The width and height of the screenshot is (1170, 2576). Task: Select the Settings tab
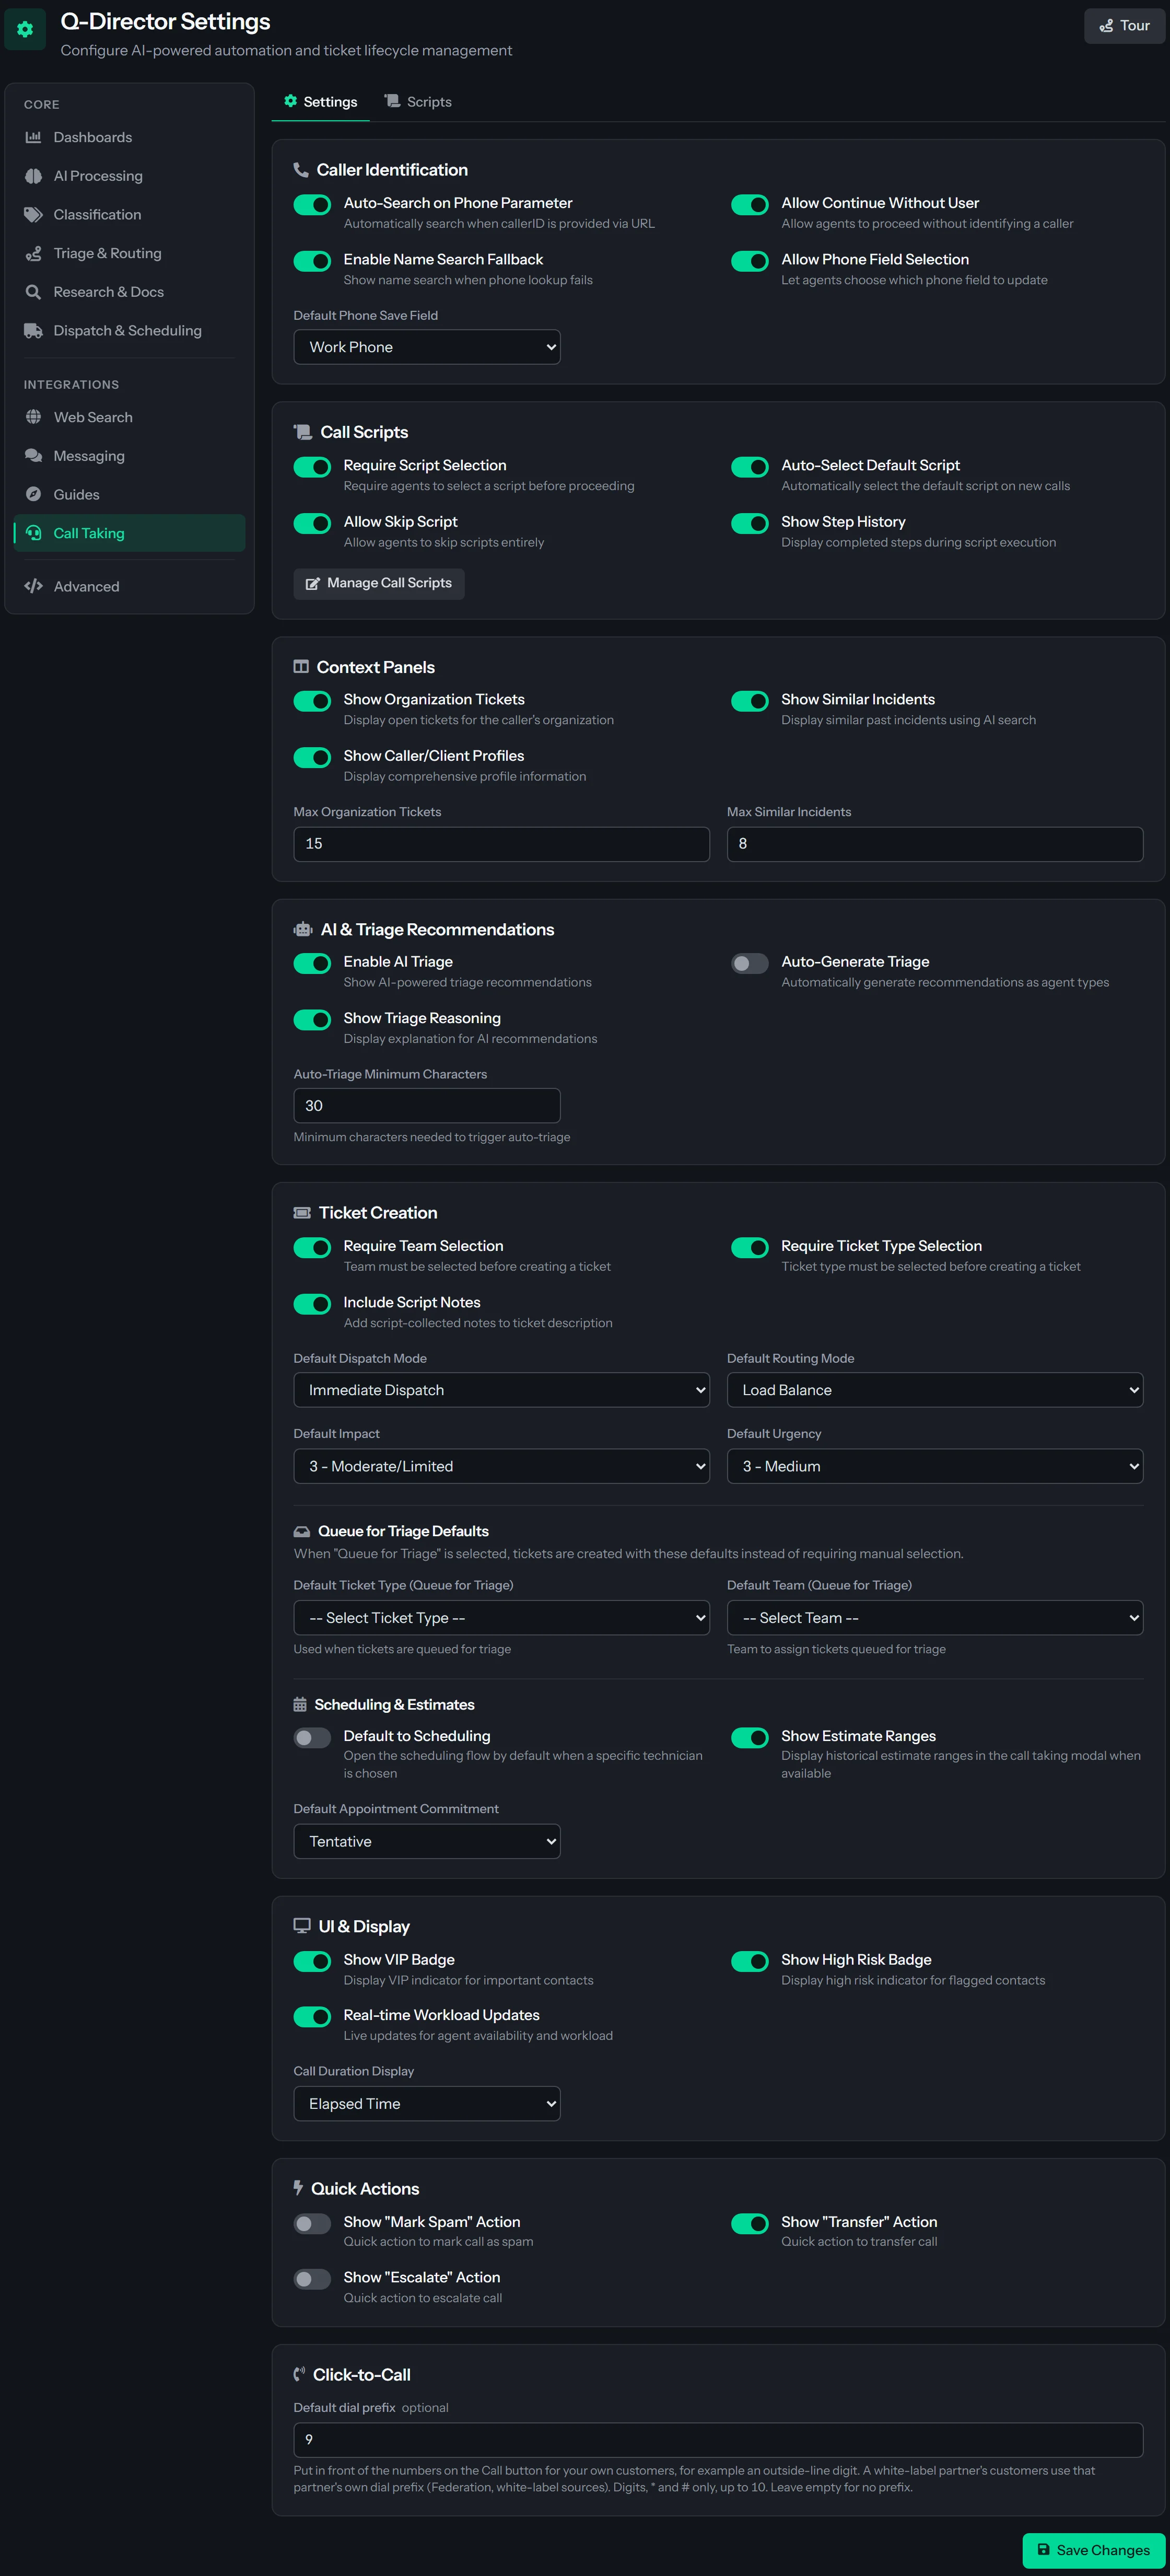[x=320, y=102]
